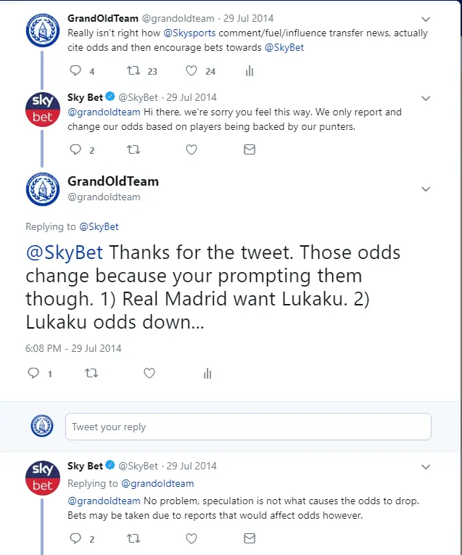
Task: Retweet the main Lukaku odds tweet
Action: pos(91,374)
